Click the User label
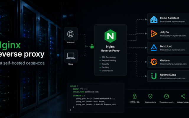 71,64
